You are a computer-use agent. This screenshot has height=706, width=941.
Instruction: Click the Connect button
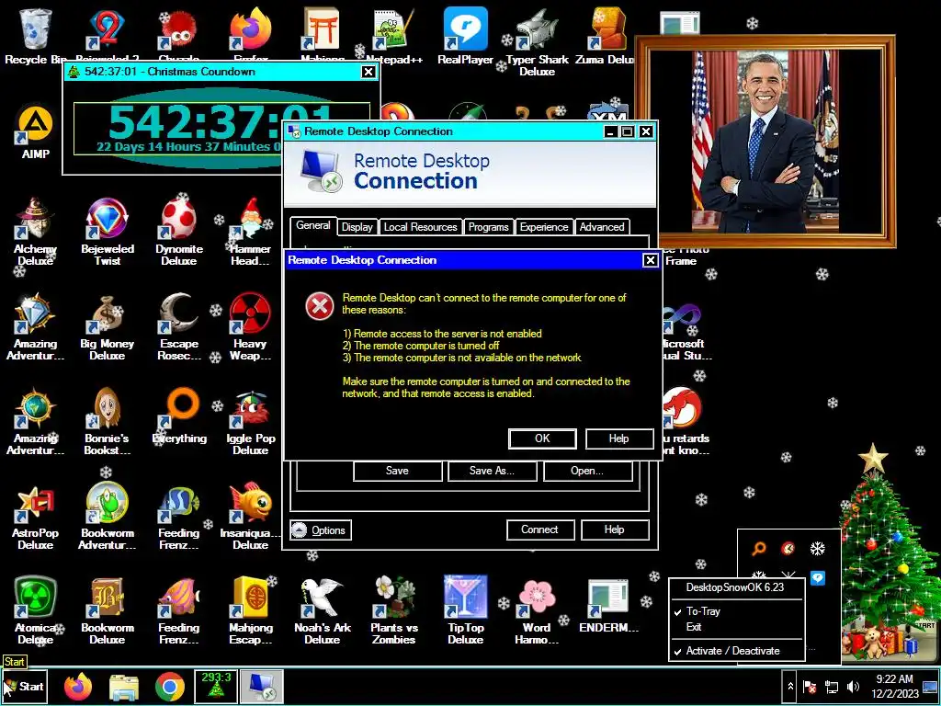(540, 529)
